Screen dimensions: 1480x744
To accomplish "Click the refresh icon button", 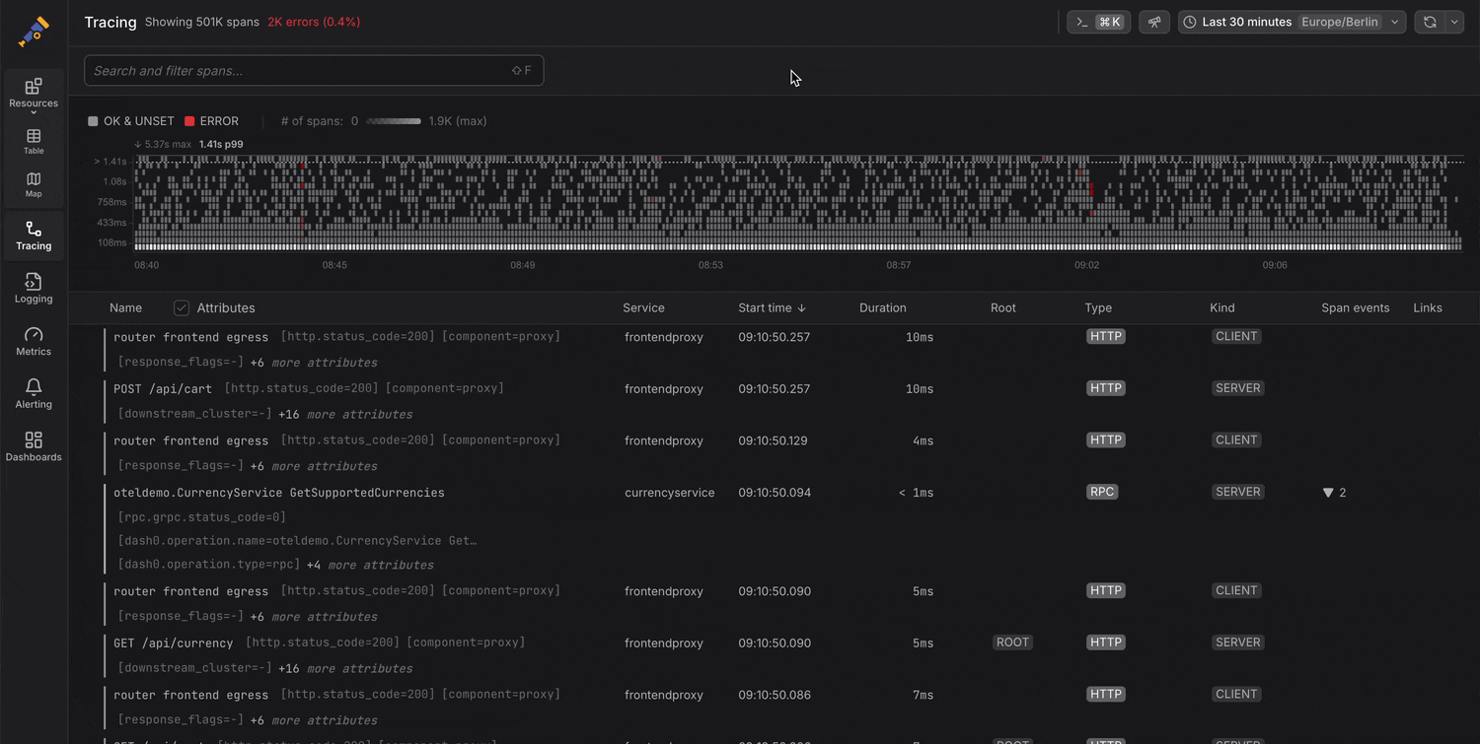I will [1430, 22].
